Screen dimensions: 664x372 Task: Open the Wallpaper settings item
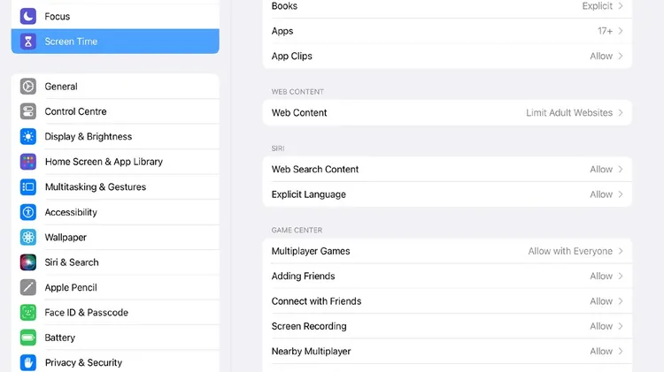(115, 238)
